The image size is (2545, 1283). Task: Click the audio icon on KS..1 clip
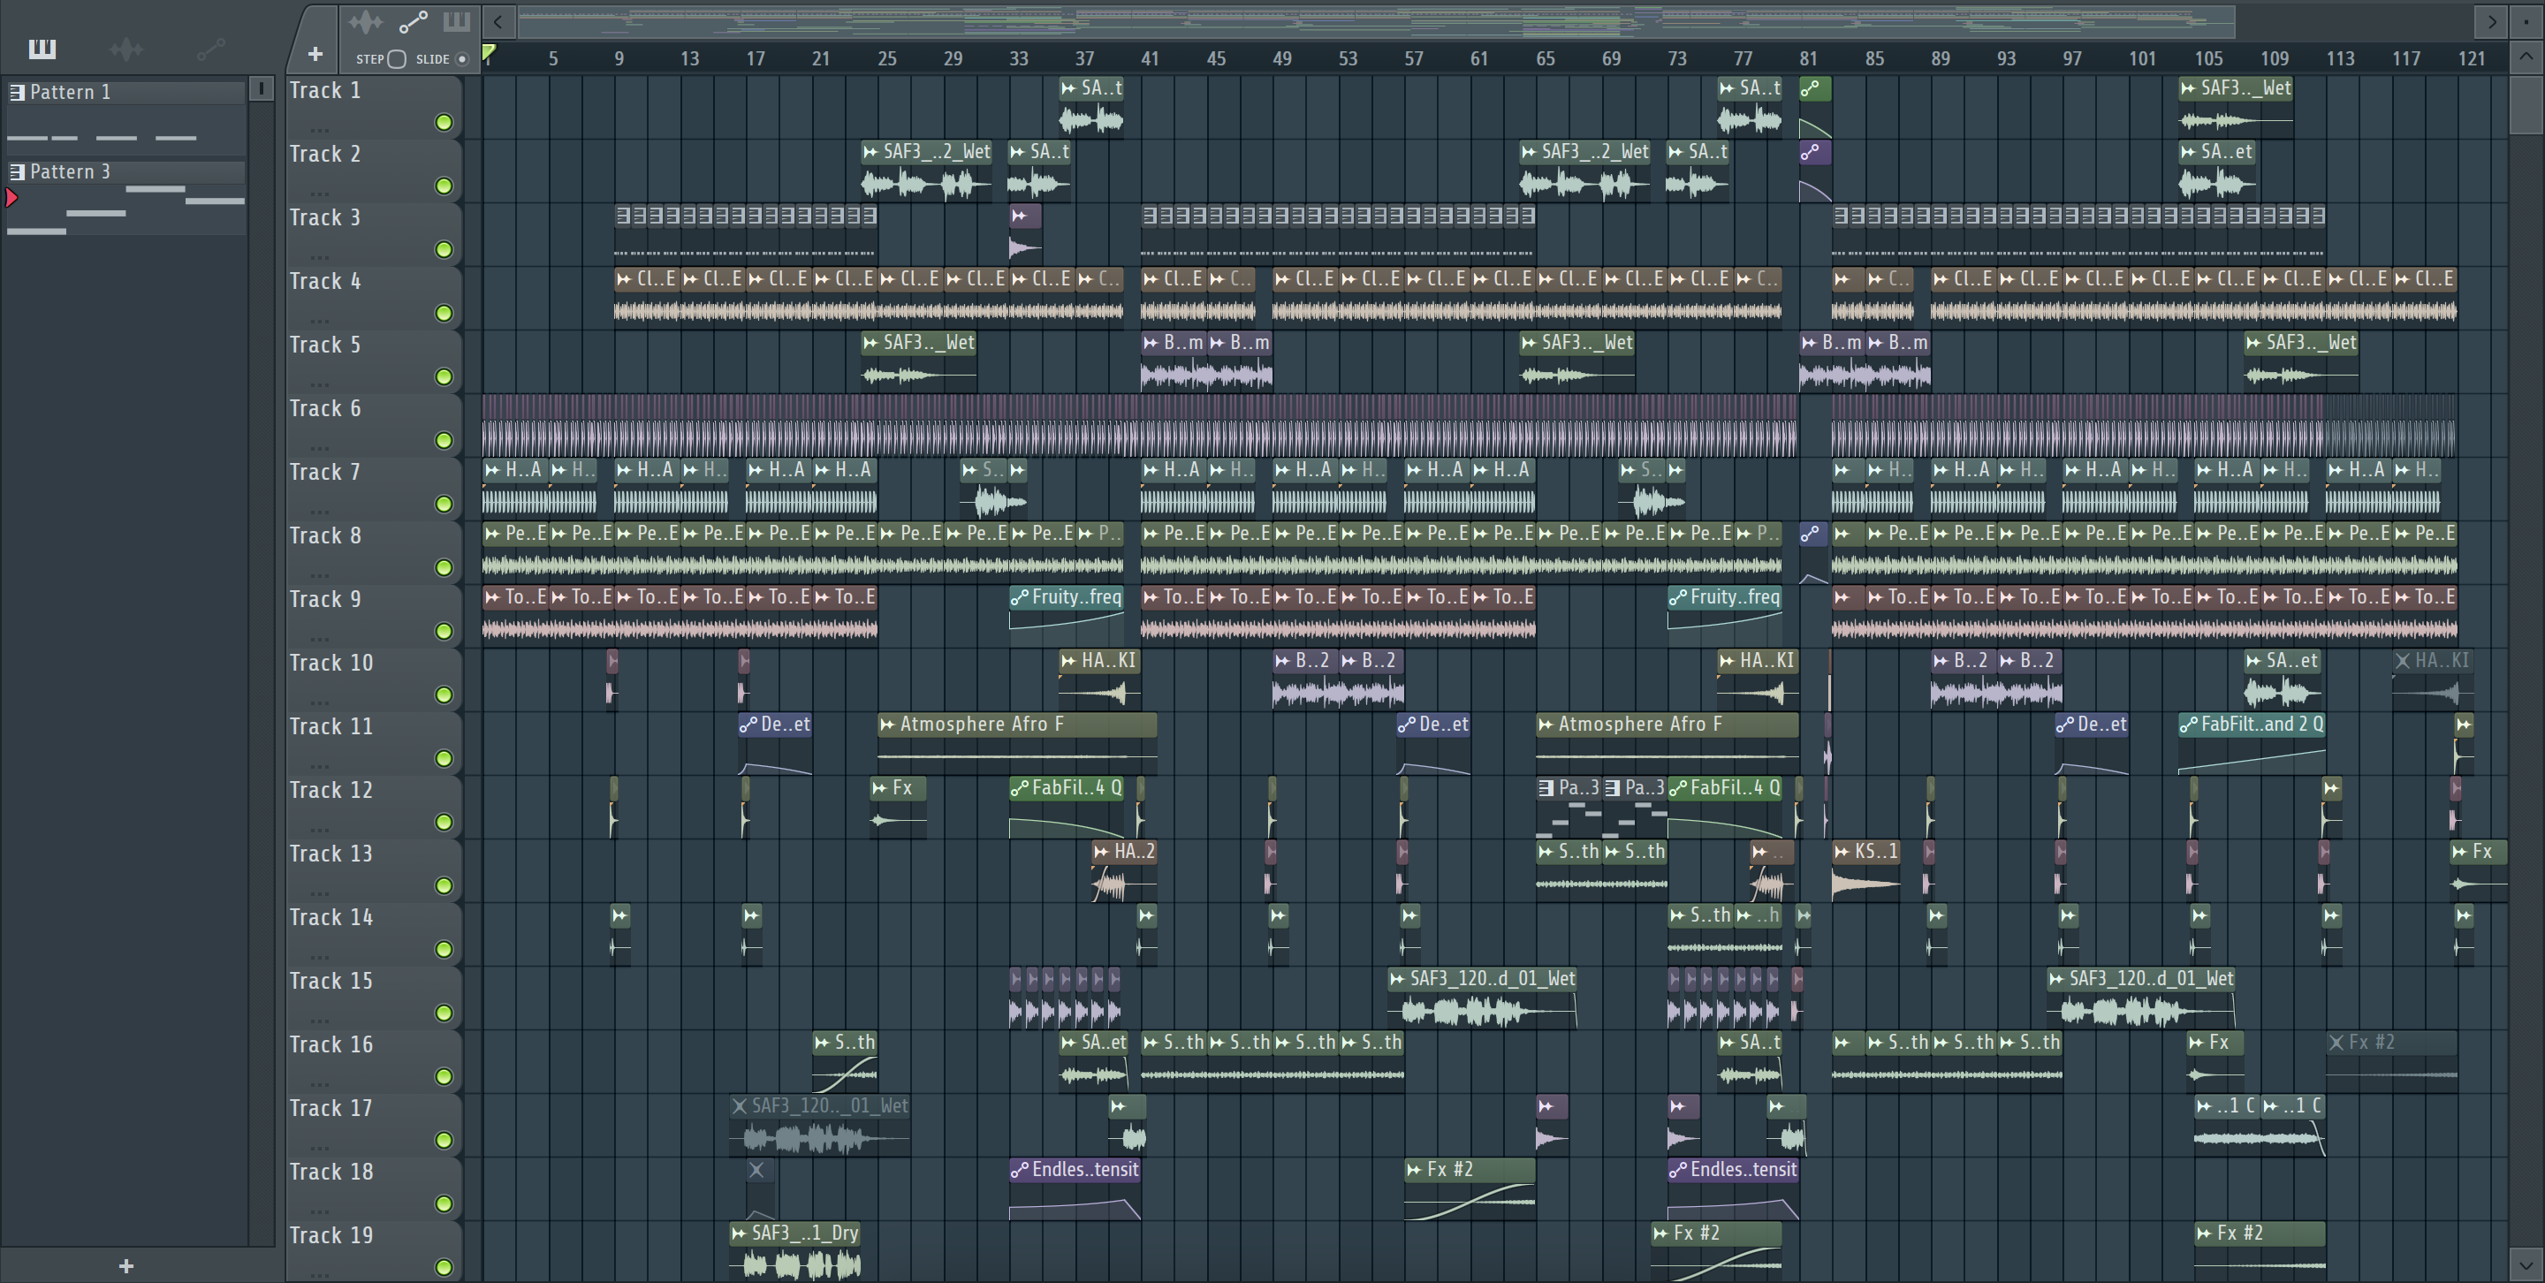[x=1842, y=852]
